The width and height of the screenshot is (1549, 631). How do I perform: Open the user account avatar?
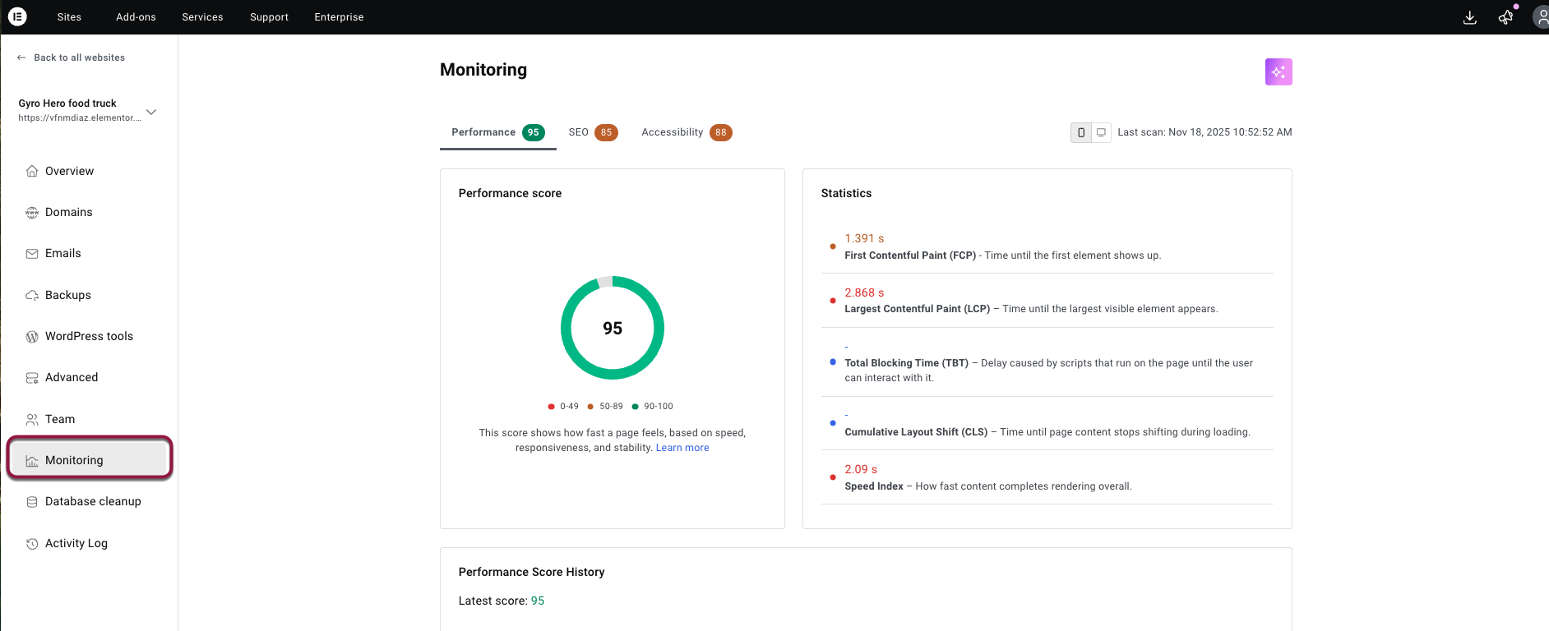(x=1541, y=17)
